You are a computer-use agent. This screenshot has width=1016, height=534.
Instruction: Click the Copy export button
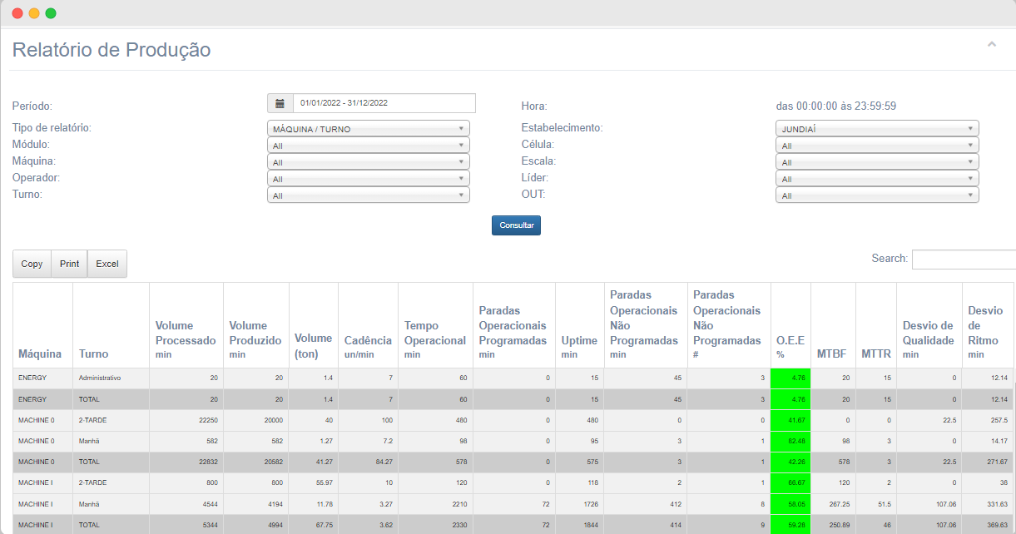[32, 264]
